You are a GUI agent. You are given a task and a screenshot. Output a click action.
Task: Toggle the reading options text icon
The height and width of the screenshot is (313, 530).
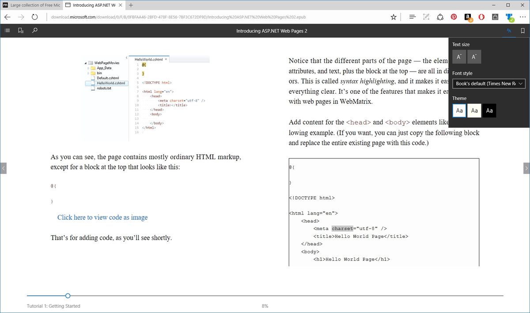coord(509,31)
